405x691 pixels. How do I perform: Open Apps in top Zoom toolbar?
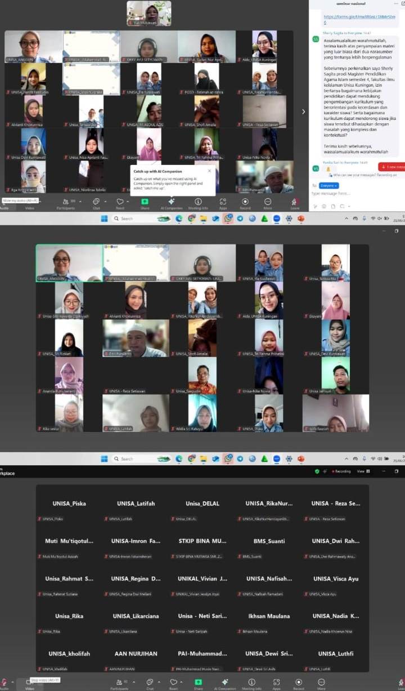[x=223, y=203]
